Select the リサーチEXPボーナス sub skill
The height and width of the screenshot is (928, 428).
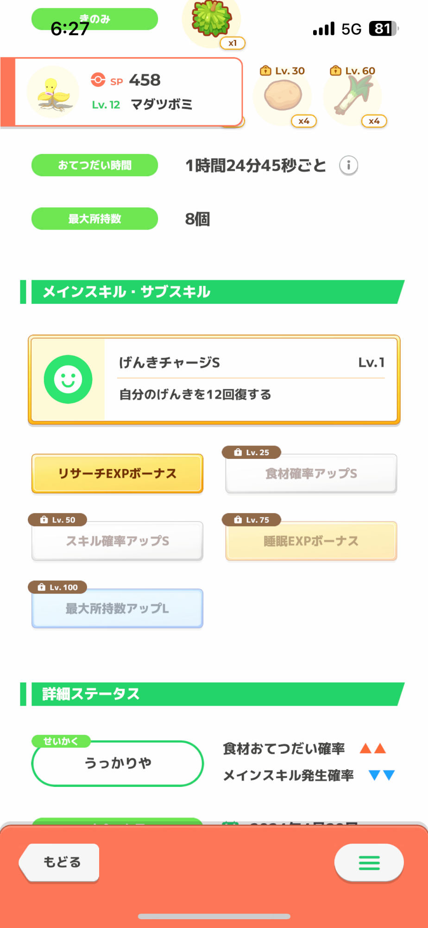[117, 473]
